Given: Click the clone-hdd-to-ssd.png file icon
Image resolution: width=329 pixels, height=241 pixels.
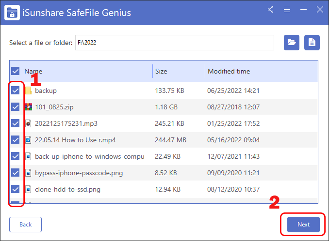Looking at the screenshot, I should pos(28,189).
